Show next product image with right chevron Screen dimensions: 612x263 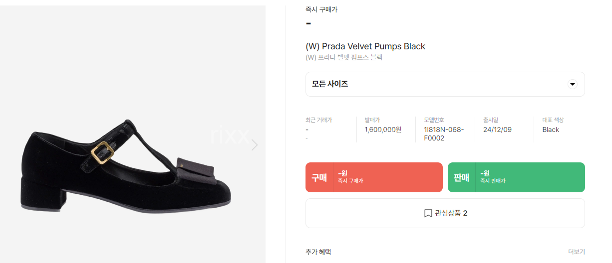(x=255, y=145)
